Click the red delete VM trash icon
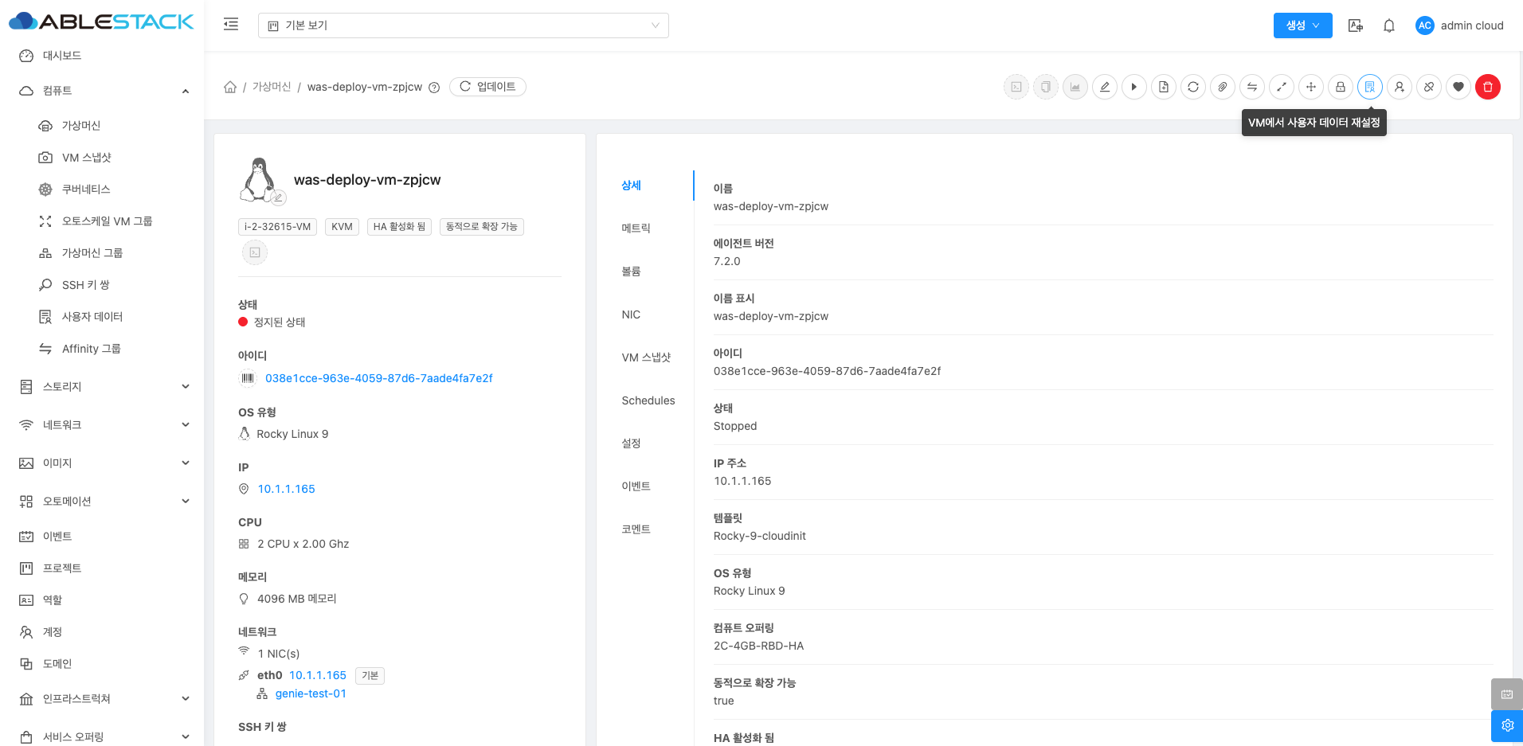 point(1487,87)
